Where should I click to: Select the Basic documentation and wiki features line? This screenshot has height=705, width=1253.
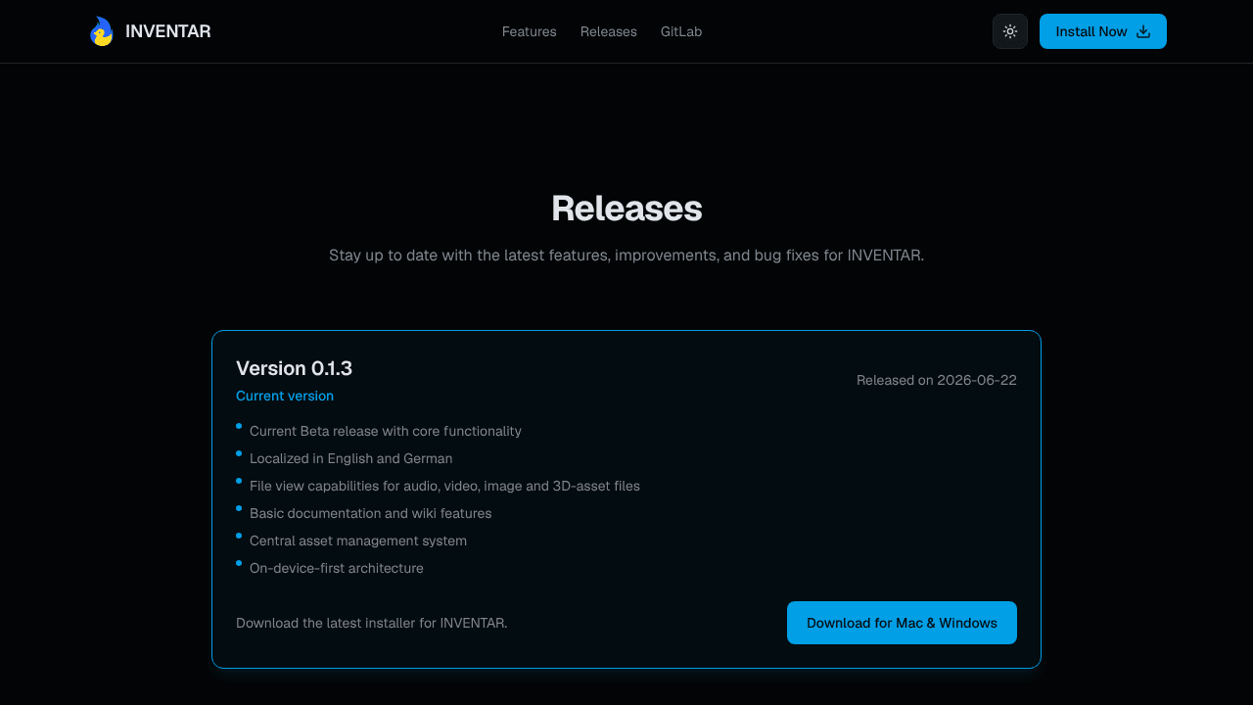[x=371, y=513]
